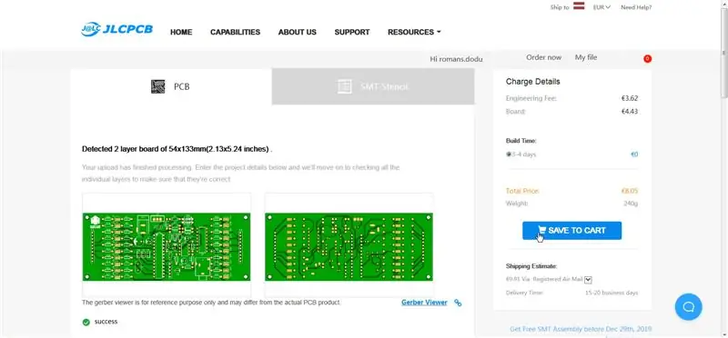Click SAVE TO CART button
Screen dimensions: 728x338
[x=571, y=231]
